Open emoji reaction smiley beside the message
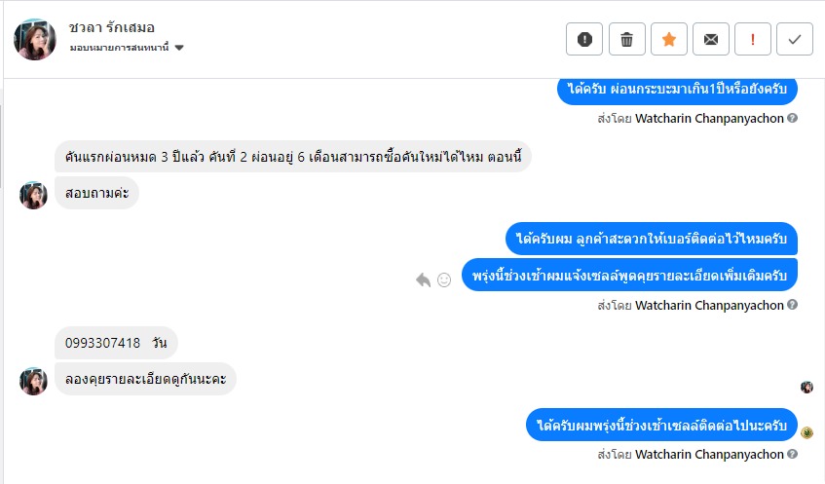 tap(444, 279)
